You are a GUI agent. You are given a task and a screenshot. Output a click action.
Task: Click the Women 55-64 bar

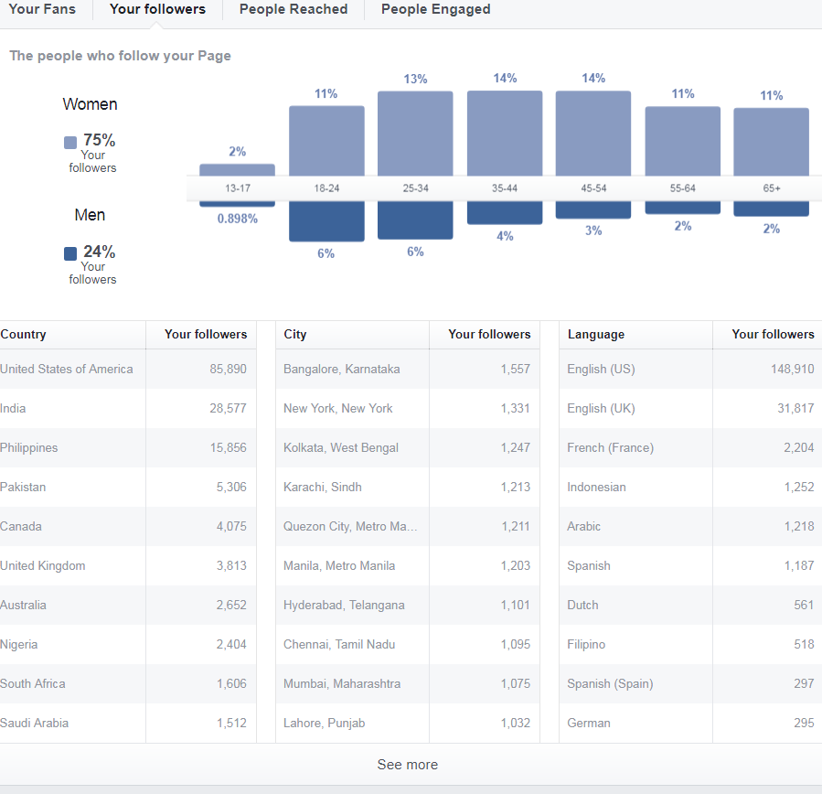tap(682, 141)
